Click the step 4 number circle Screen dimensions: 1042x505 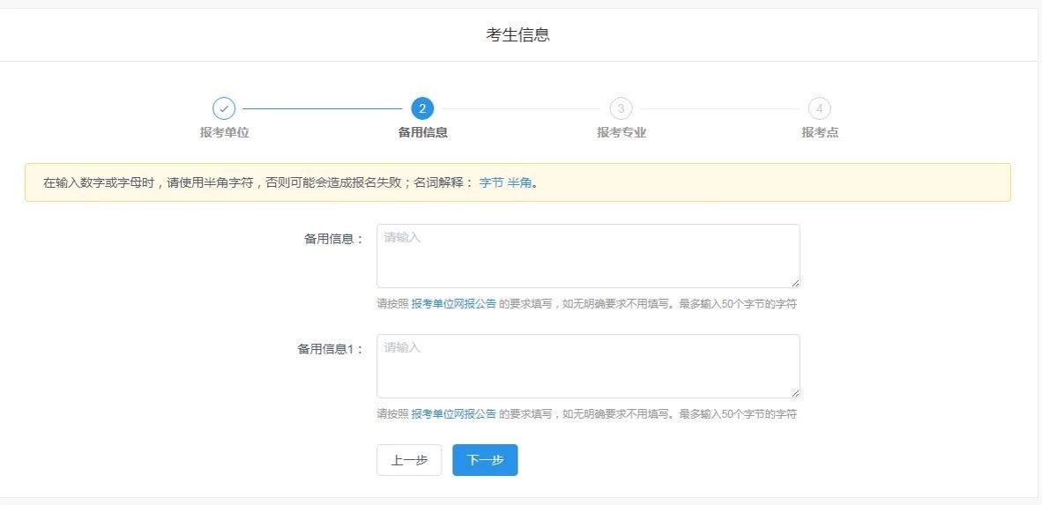[819, 108]
